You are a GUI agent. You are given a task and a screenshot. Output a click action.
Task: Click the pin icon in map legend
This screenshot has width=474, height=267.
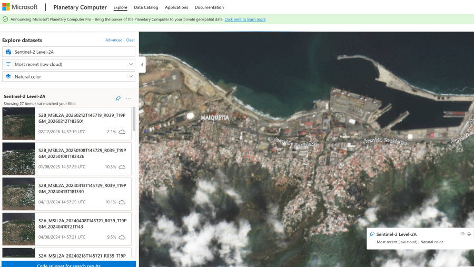(372, 234)
